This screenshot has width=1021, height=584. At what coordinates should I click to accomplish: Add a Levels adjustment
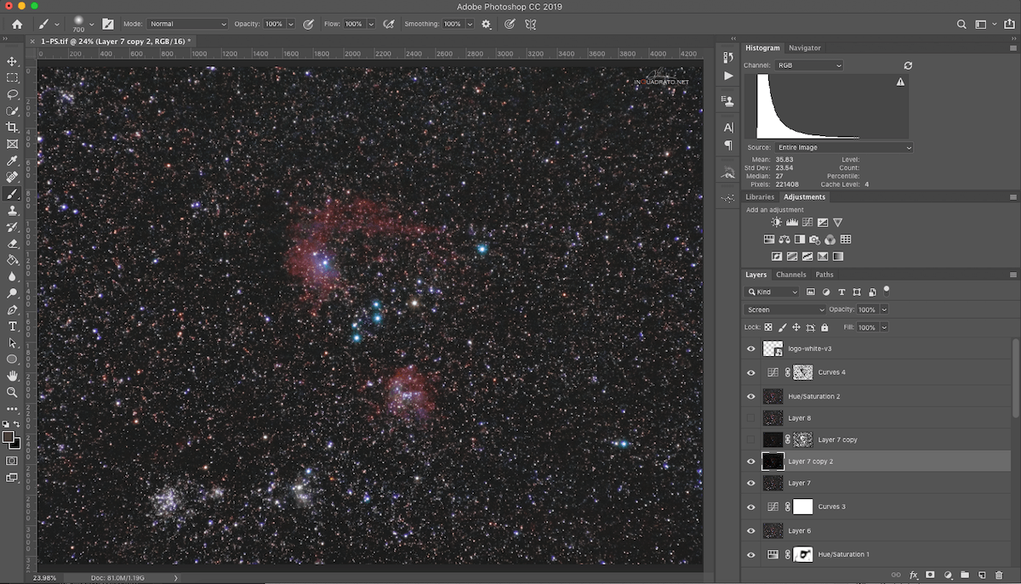pyautogui.click(x=791, y=223)
